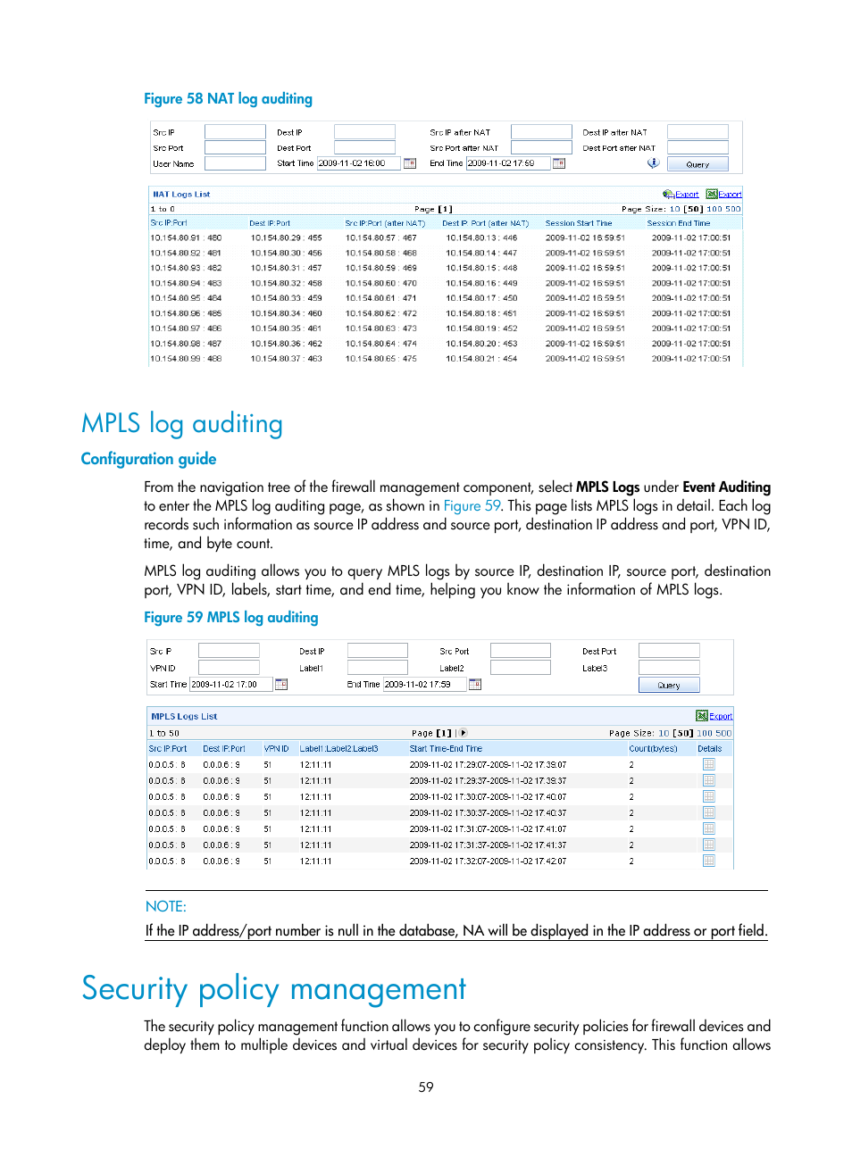This screenshot has width=852, height=1157.
Task: Open details for MPLS log starting 17:31:37
Action: pyautogui.click(x=709, y=845)
